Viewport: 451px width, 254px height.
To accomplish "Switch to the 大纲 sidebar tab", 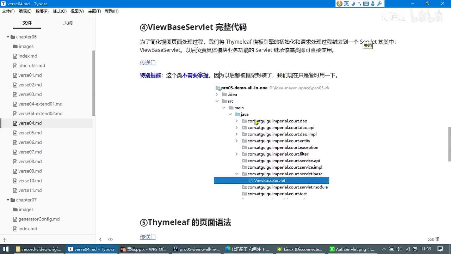I will (68, 23).
